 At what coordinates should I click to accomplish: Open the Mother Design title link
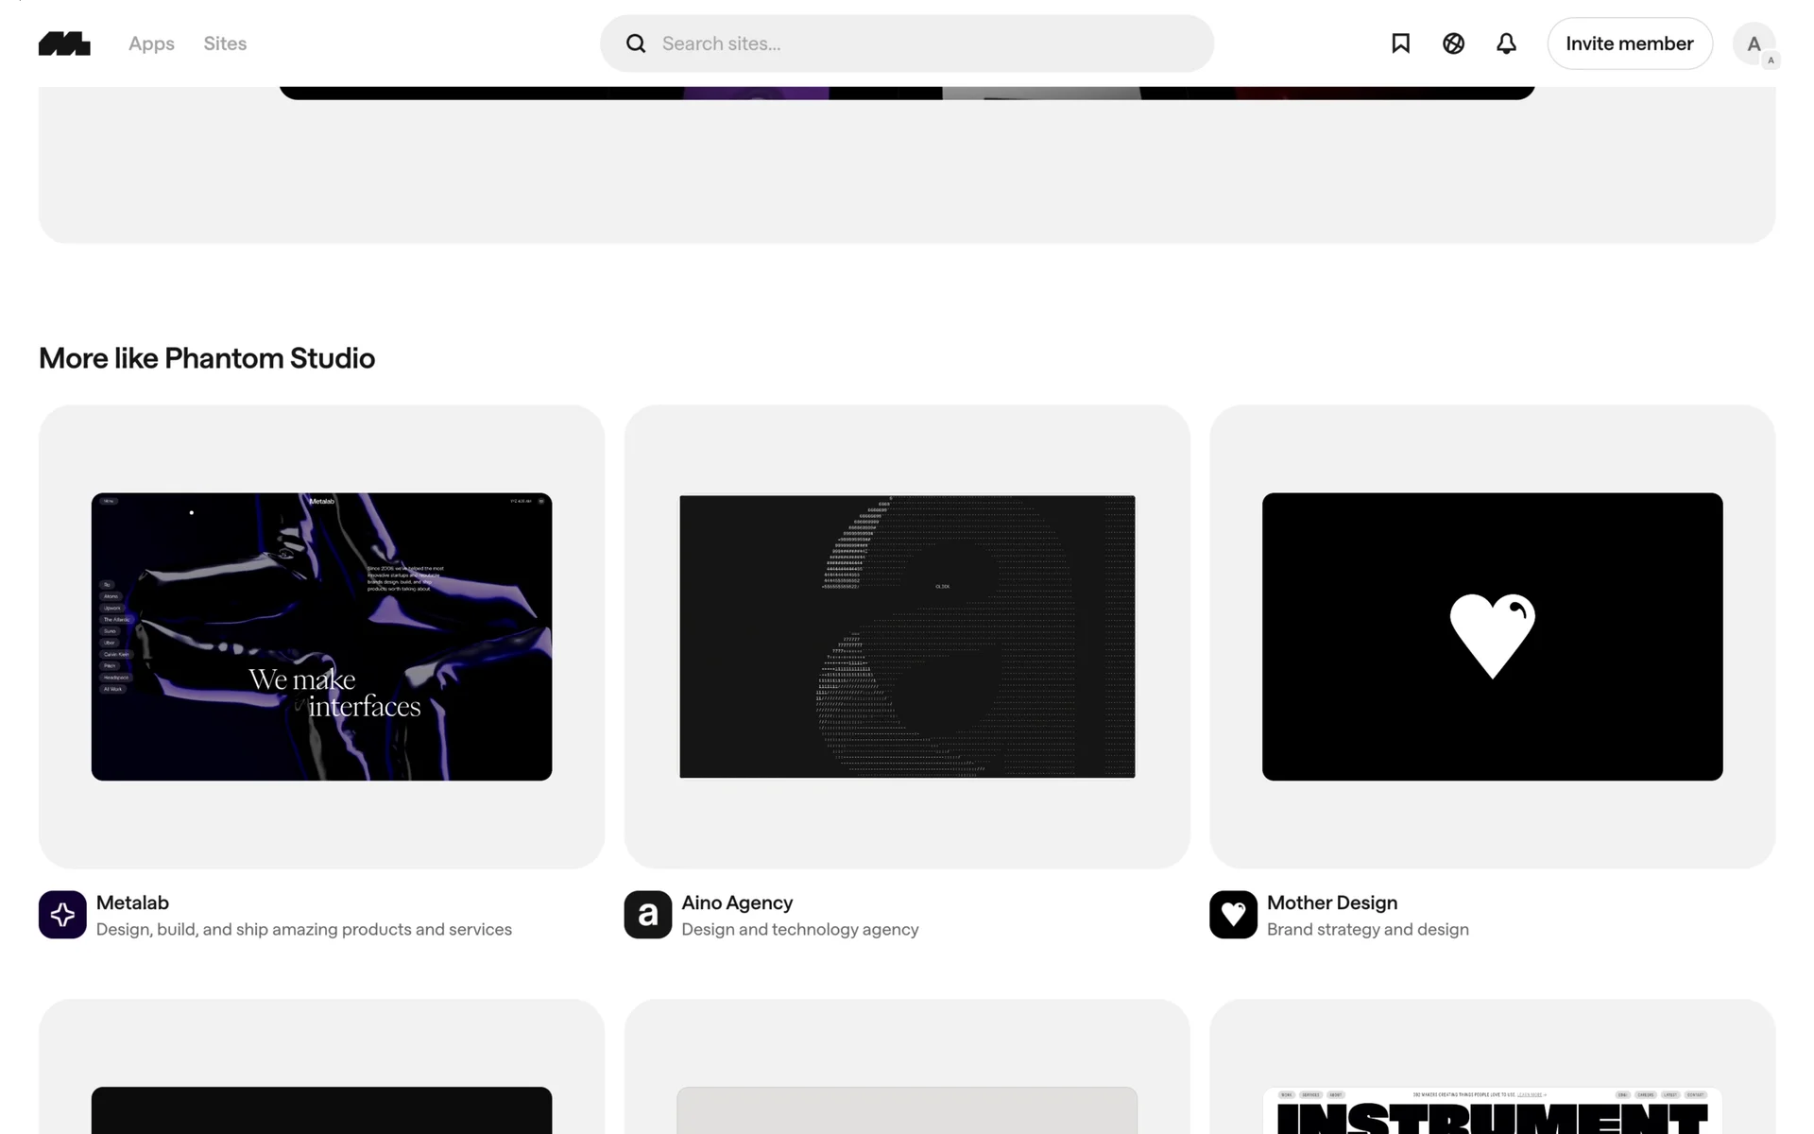tap(1331, 902)
